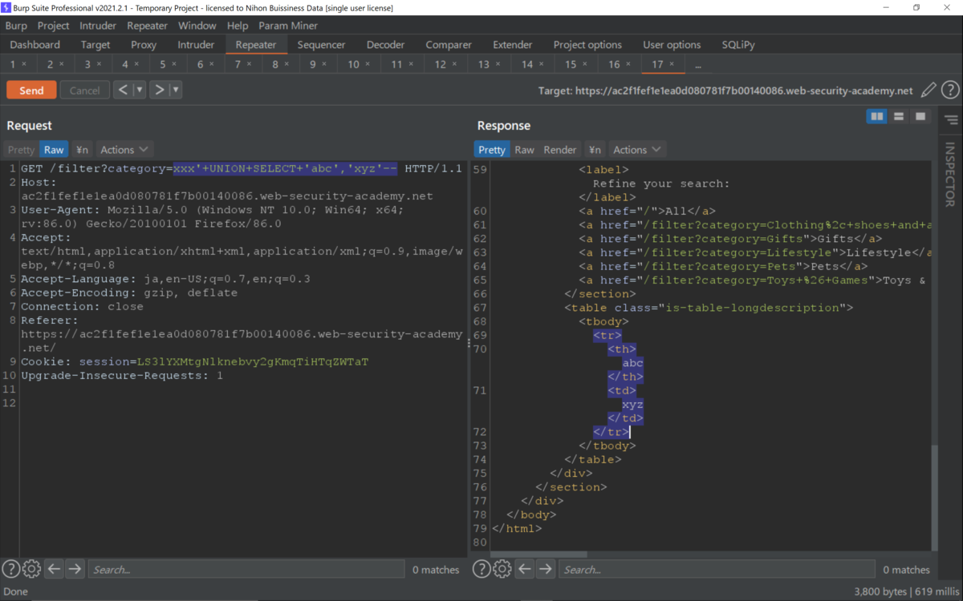Viewport: 963px width, 601px height.
Task: Go back in request history arrow
Action: (123, 90)
